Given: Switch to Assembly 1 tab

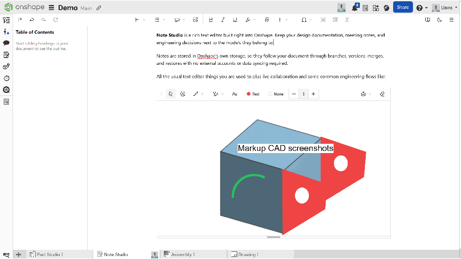Looking at the screenshot, I should pyautogui.click(x=193, y=254).
